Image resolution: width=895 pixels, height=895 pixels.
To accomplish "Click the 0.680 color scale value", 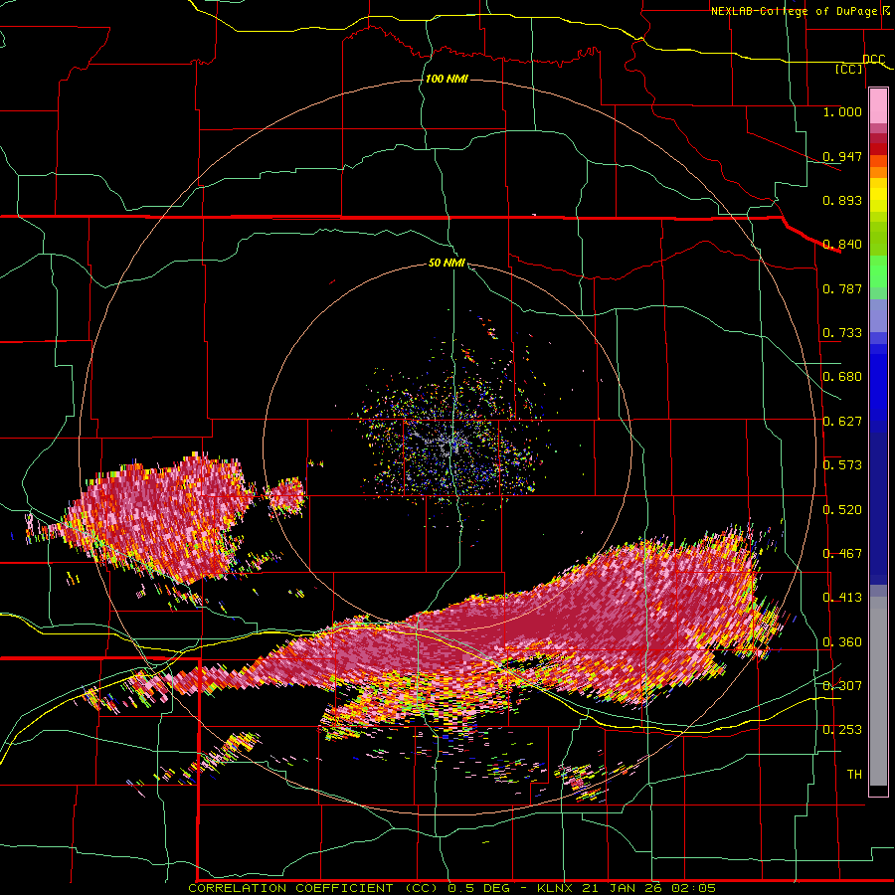I will point(842,377).
